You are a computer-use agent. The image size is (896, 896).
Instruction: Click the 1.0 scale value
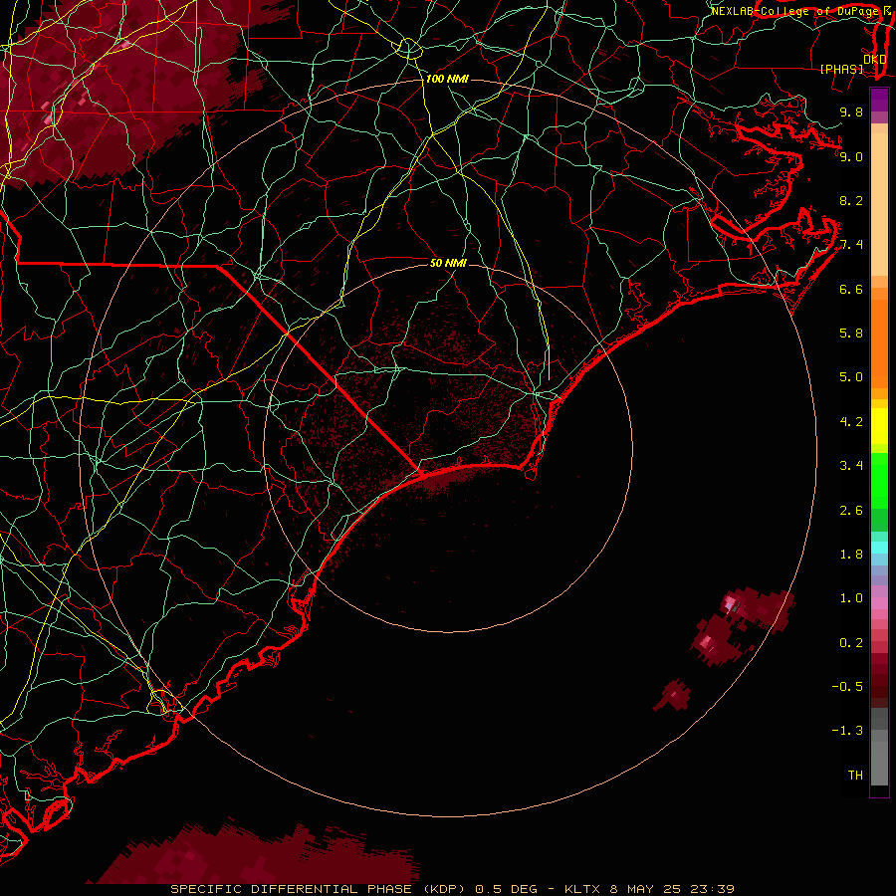pos(851,597)
